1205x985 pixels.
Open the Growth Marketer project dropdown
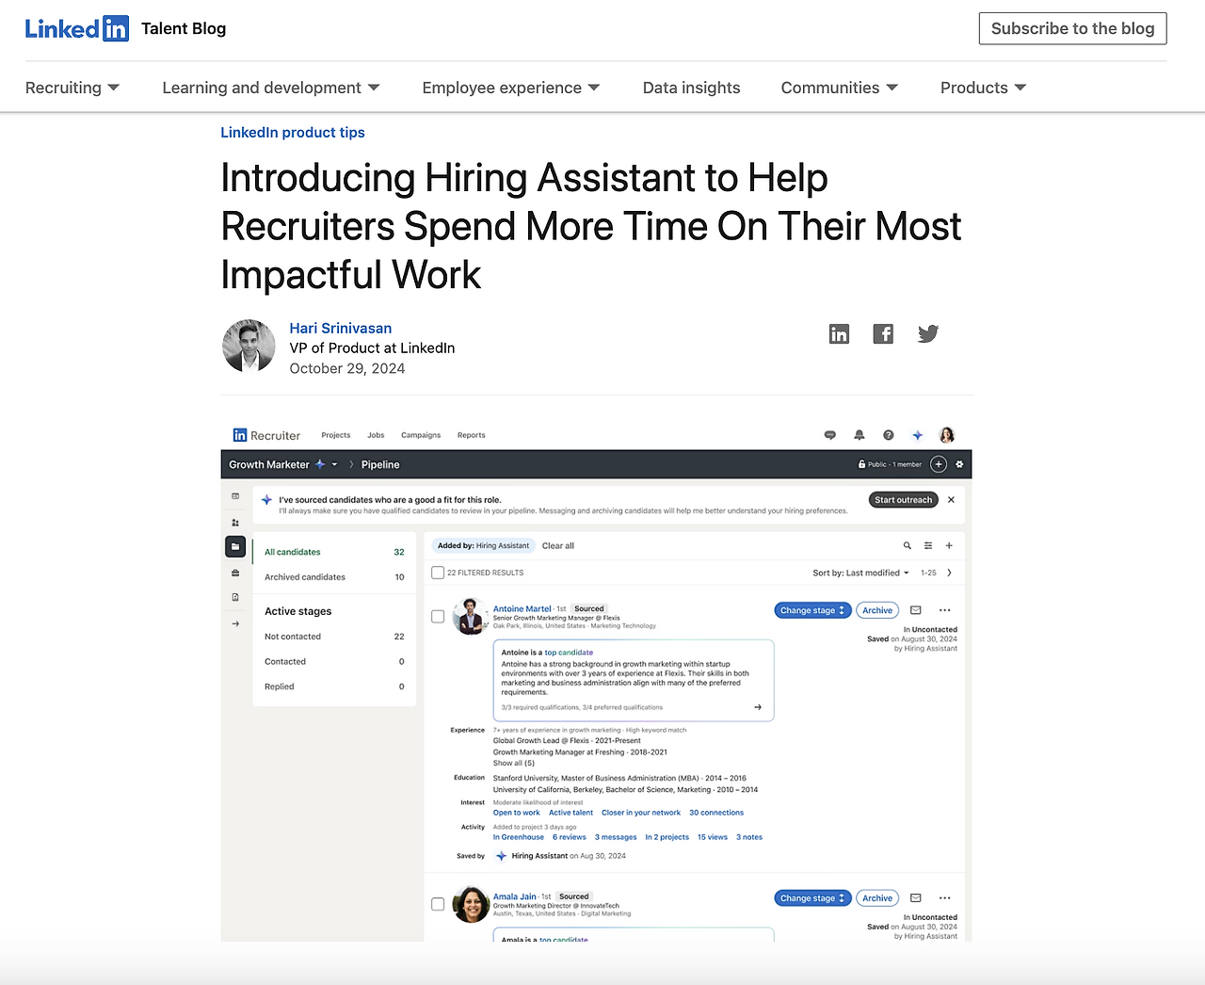pyautogui.click(x=334, y=464)
